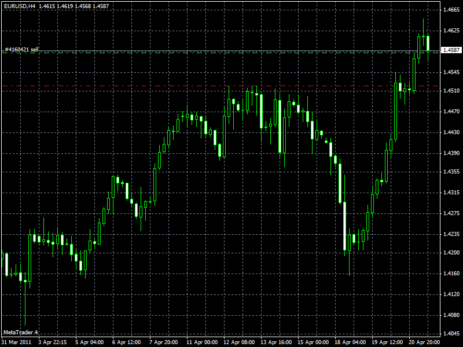Click the 20 Apr 20:00 time label
This screenshot has width=463, height=347.
(424, 342)
